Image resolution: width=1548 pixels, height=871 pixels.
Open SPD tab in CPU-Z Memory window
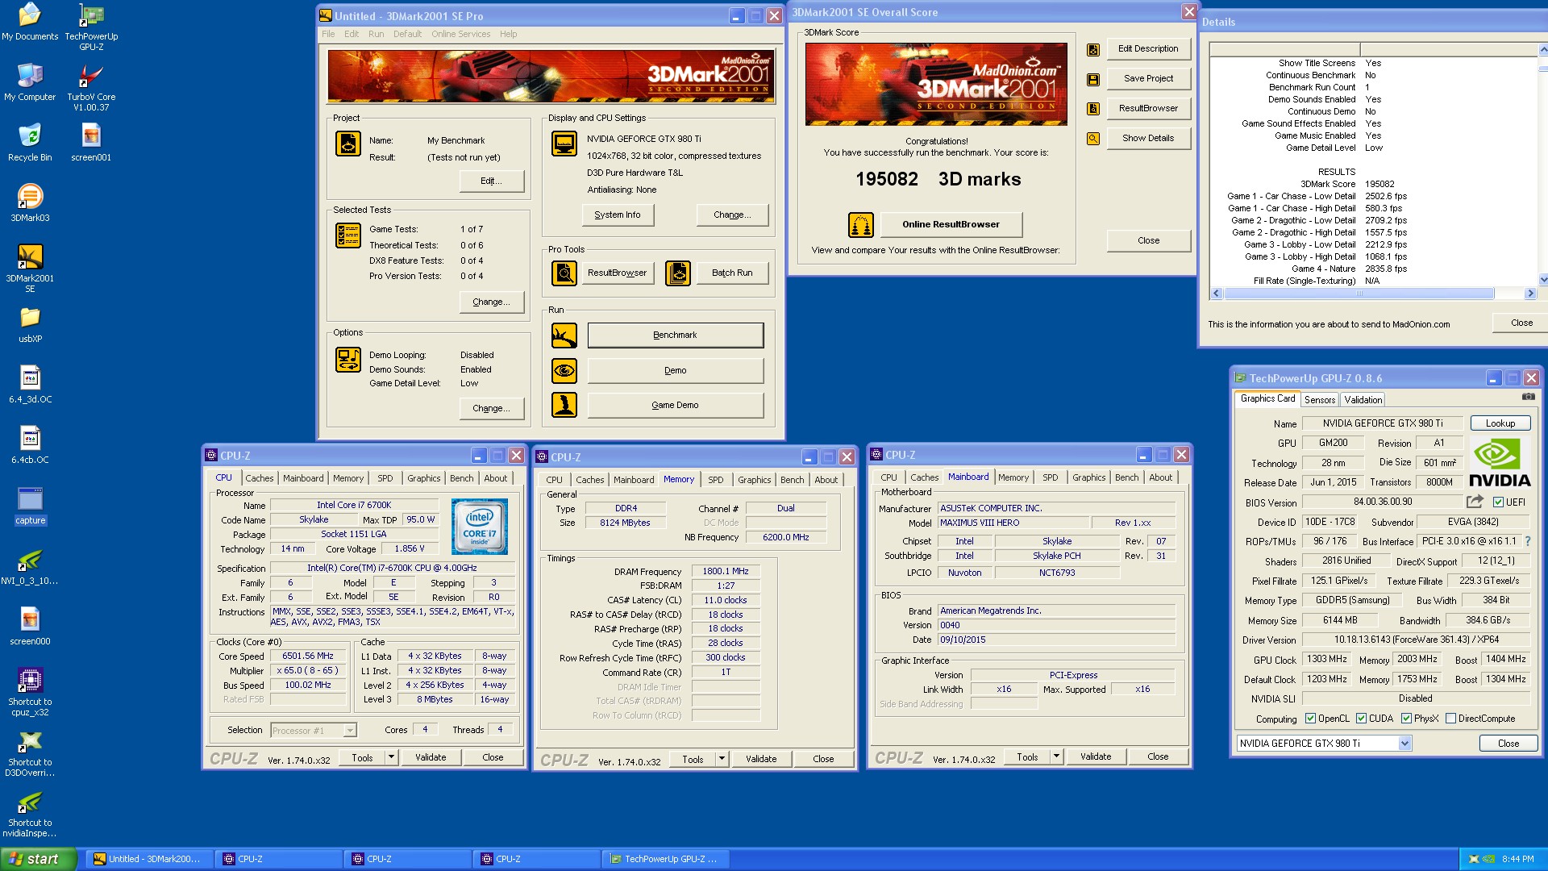[x=716, y=480]
